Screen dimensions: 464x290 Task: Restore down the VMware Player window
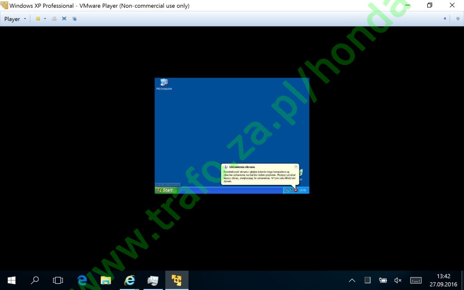pos(430,5)
